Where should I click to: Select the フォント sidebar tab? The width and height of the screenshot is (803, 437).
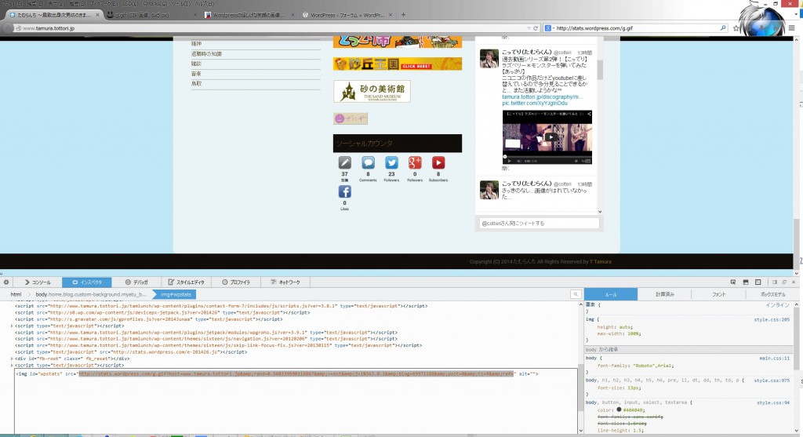click(x=718, y=294)
